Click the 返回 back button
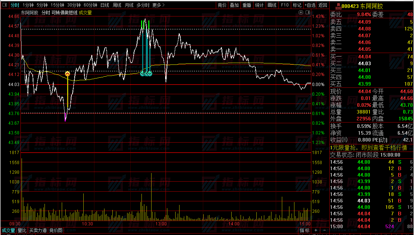The image size is (414, 235). [323, 5]
